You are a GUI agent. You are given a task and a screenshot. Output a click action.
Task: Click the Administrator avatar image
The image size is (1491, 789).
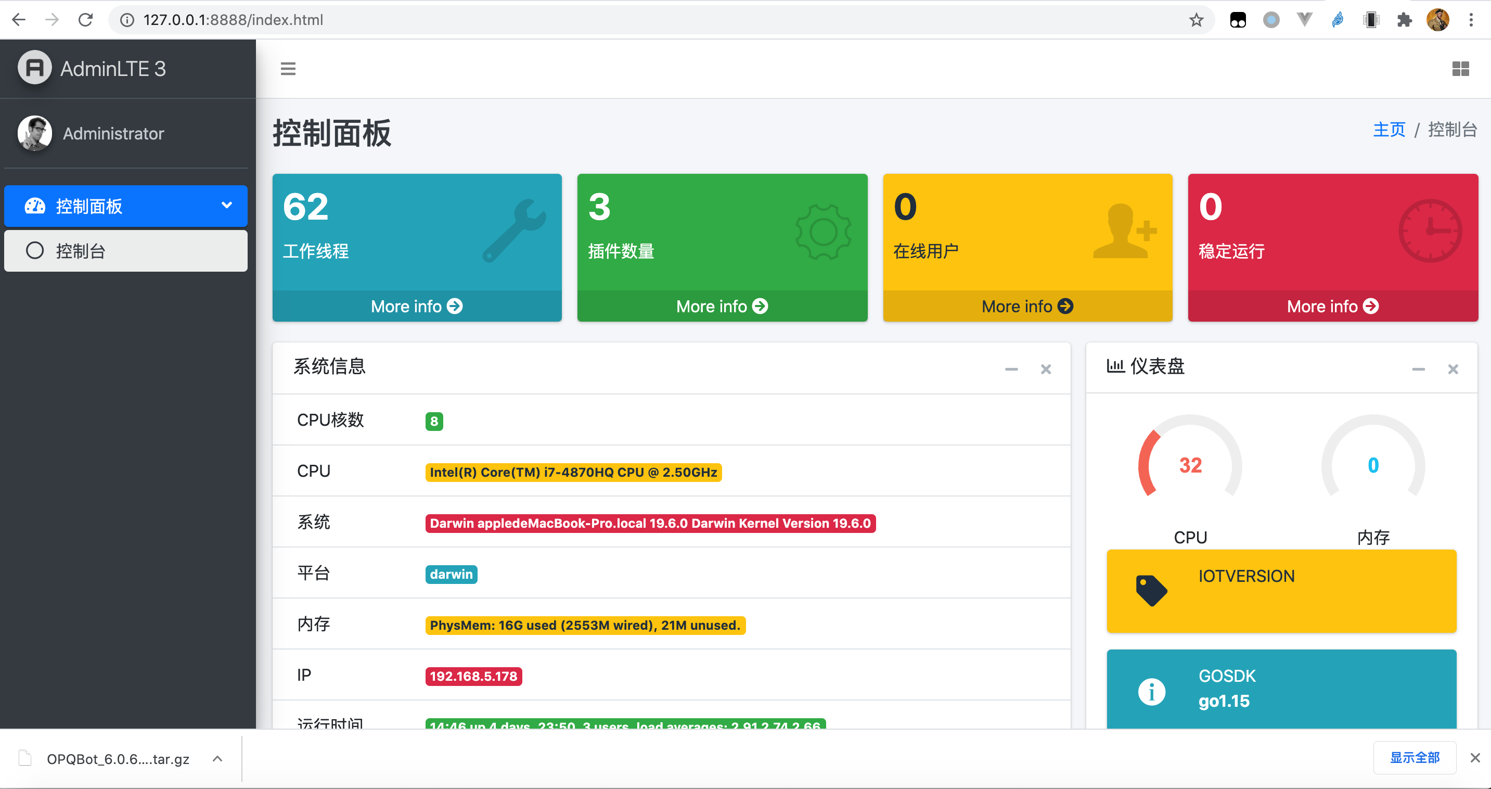click(x=35, y=133)
